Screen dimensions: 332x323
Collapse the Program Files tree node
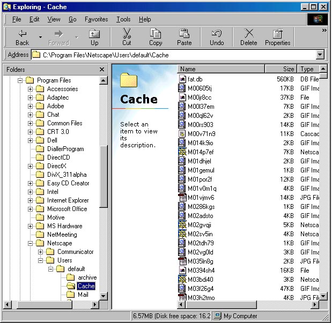tap(20, 80)
